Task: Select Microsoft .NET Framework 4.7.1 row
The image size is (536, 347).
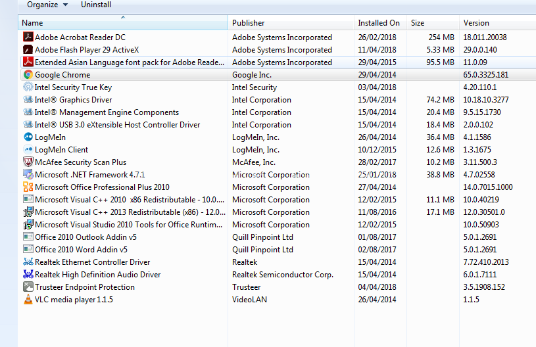Action: coord(89,175)
